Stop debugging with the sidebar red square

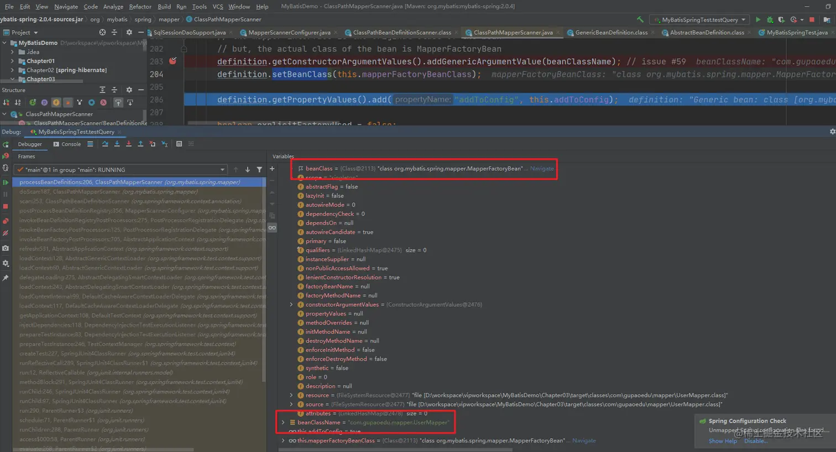click(x=6, y=207)
